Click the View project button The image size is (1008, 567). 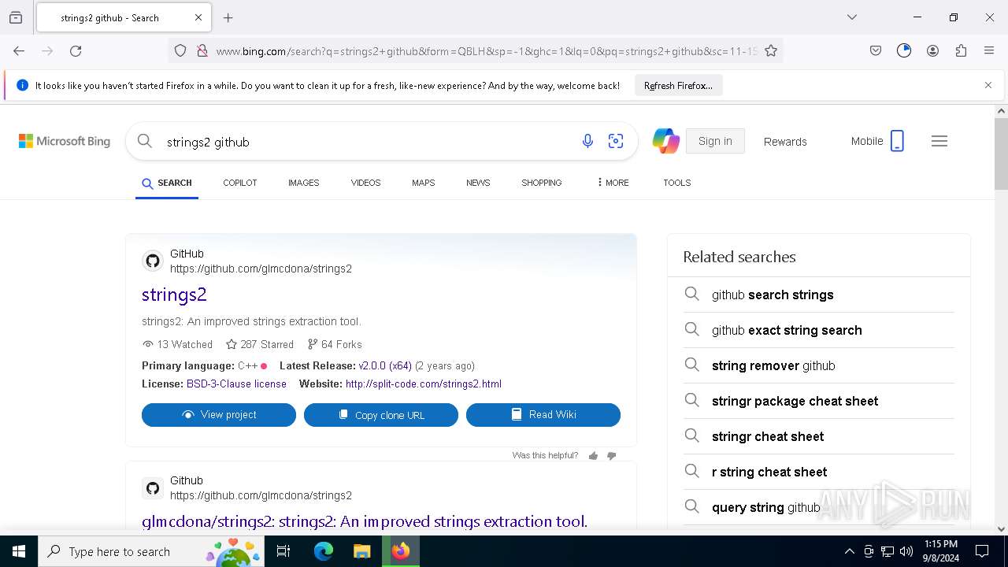click(219, 415)
